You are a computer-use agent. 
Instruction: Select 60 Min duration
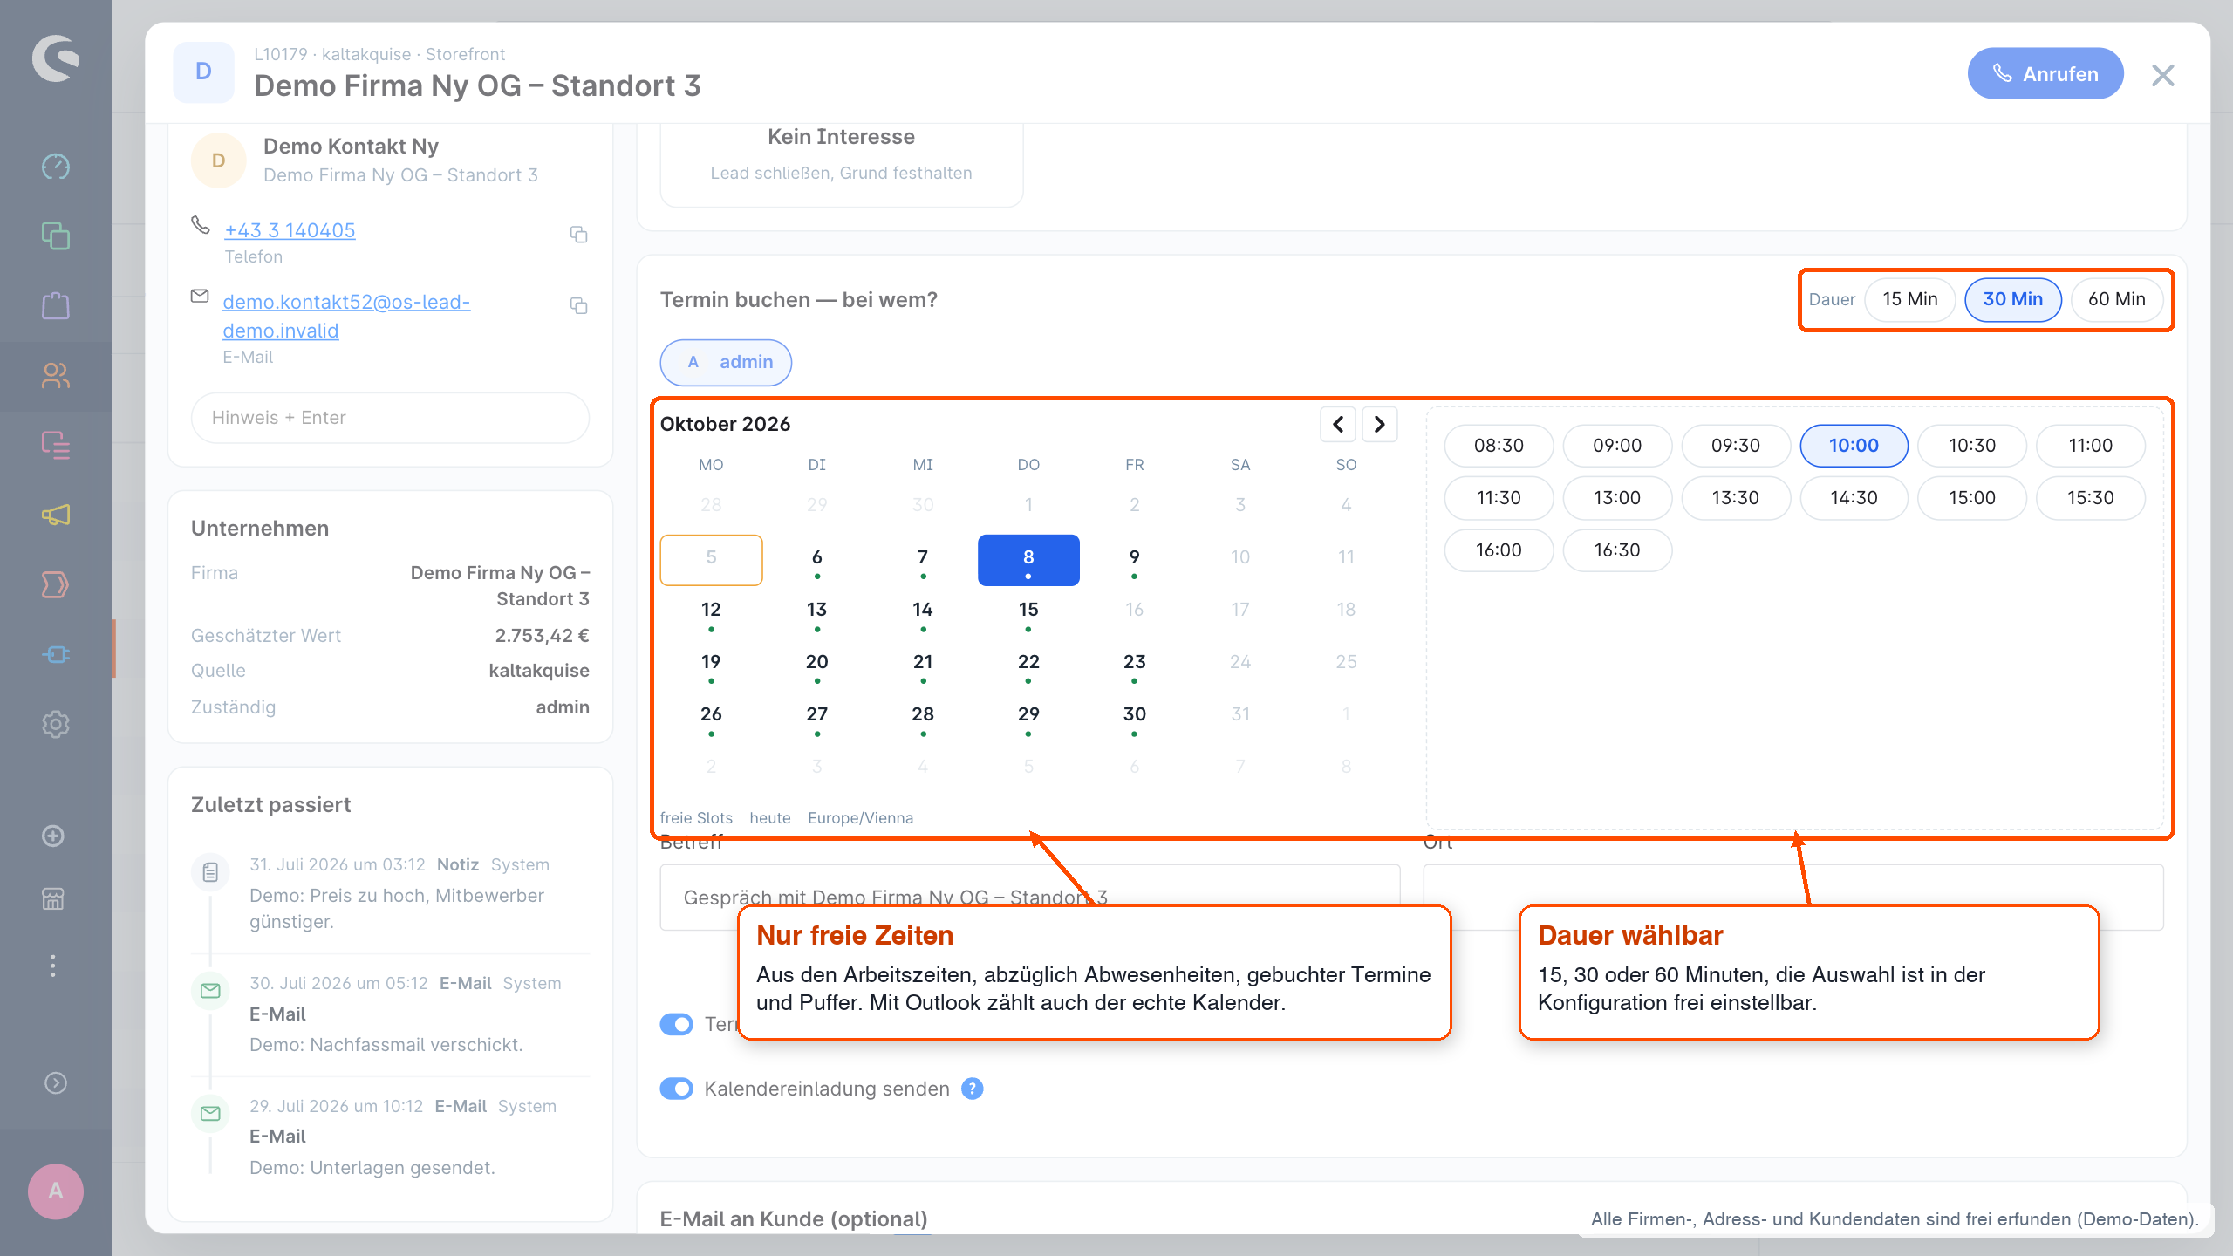(x=2116, y=299)
